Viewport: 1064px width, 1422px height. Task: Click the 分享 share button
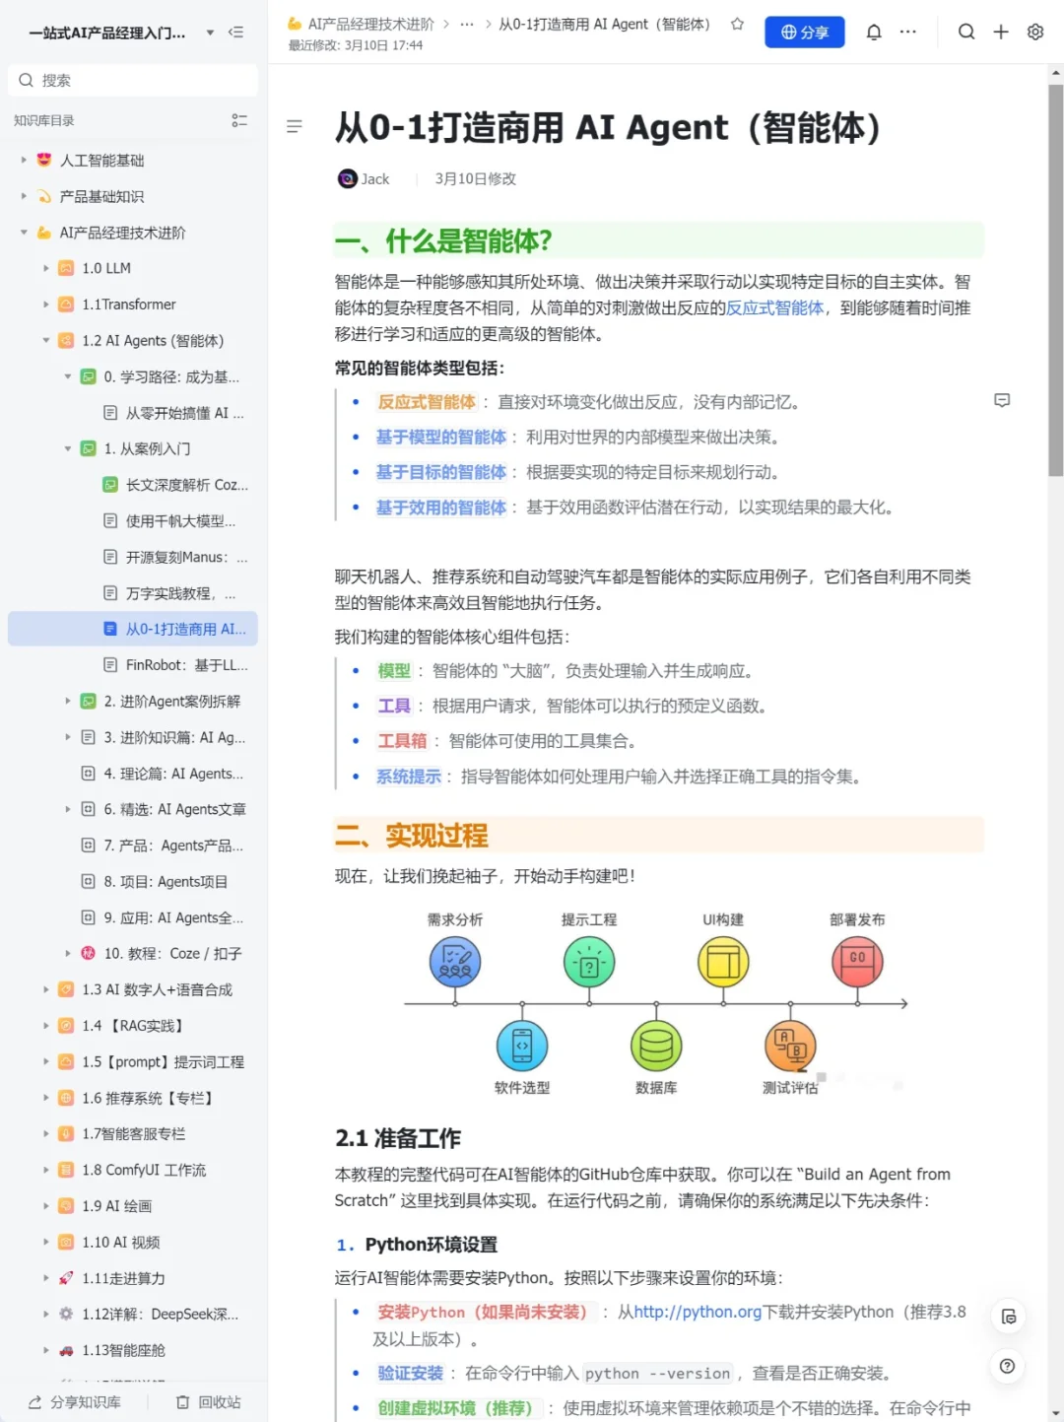[804, 32]
